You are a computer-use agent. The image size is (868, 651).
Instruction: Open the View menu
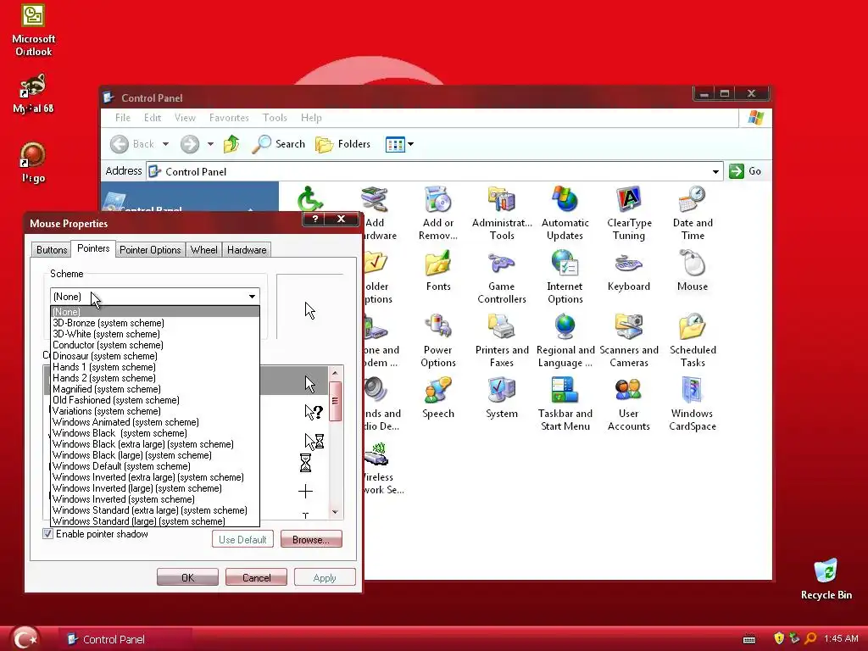tap(185, 117)
